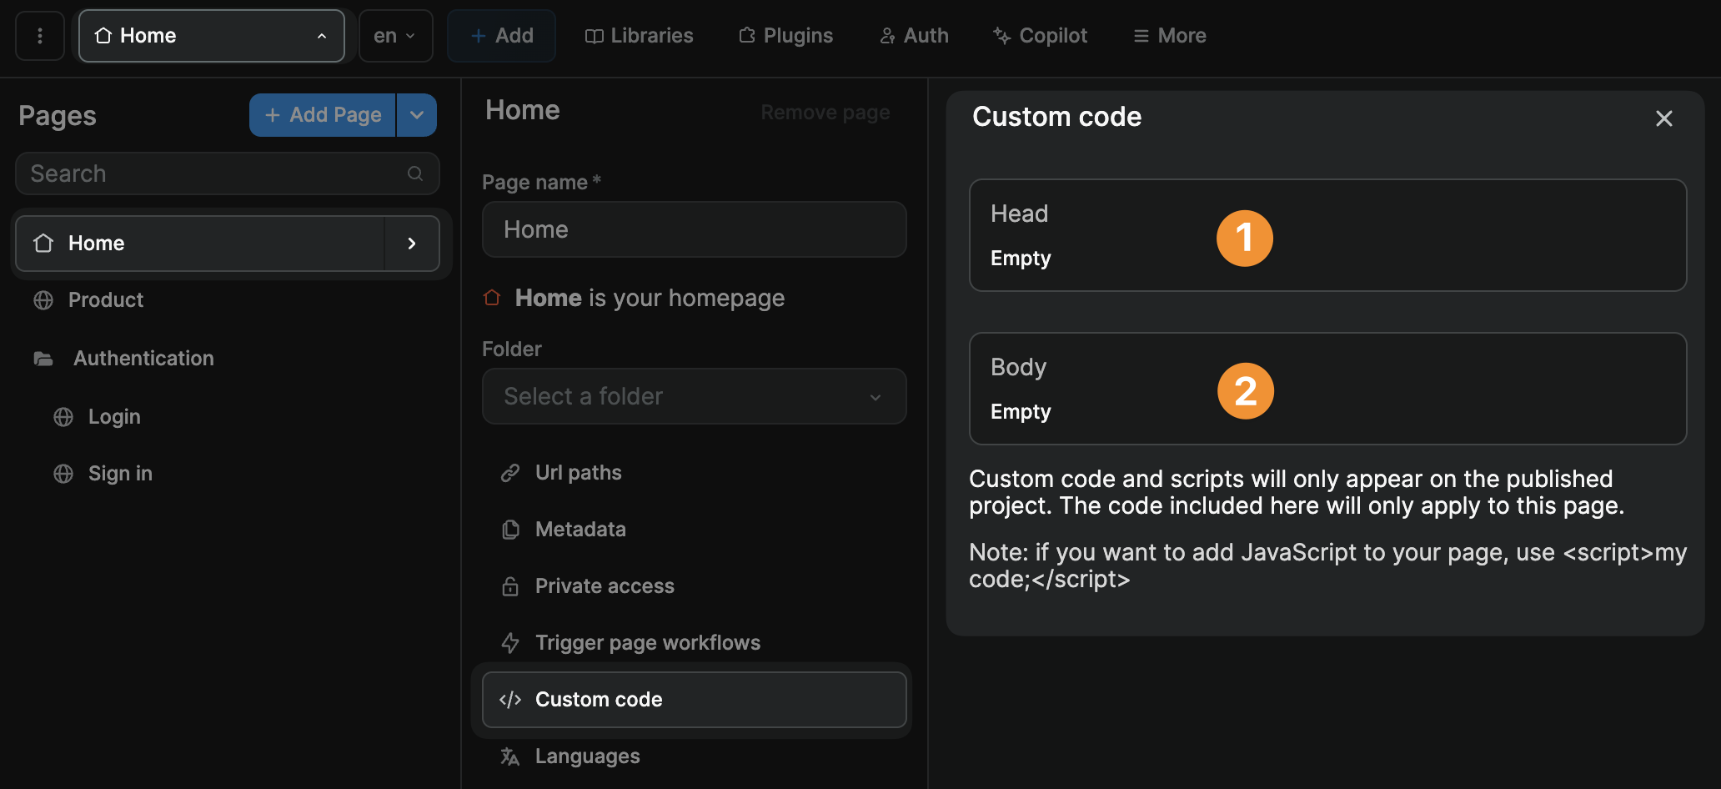Viewport: 1721px width, 789px height.
Task: Click the search magnifier icon
Action: (414, 173)
